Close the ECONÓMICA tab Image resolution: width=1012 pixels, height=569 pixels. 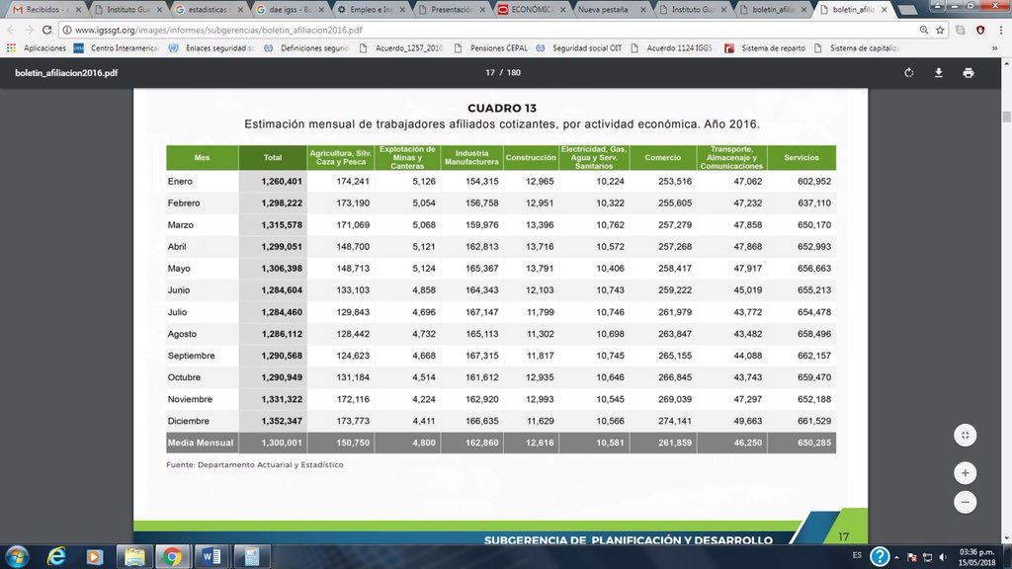coord(562,10)
